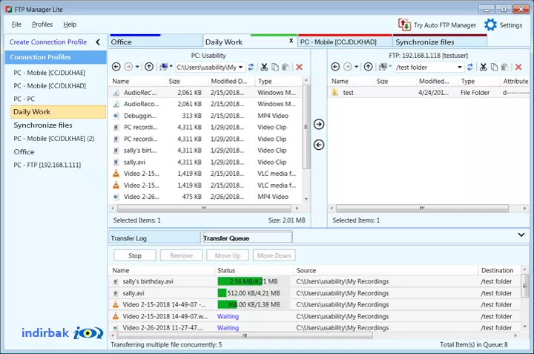Open PC pane drives dropdown arrow
Image resolution: width=534 pixels, height=354 pixels.
click(171, 67)
